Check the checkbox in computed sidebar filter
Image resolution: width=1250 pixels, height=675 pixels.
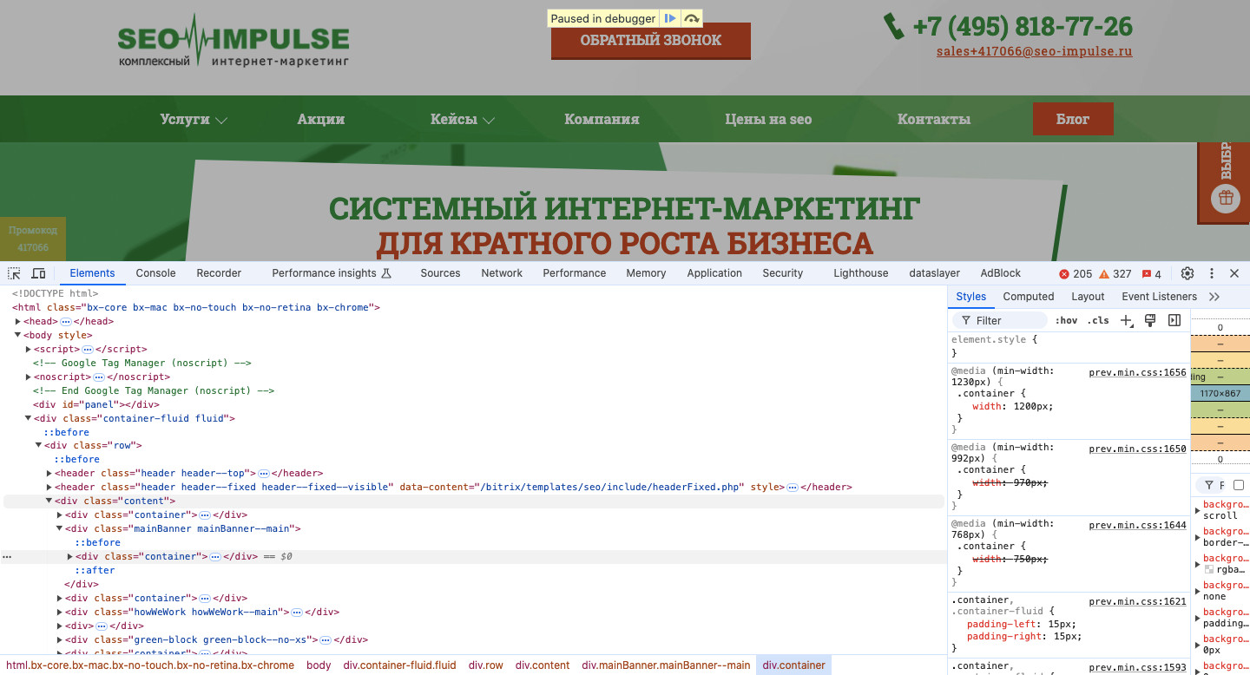point(1239,485)
